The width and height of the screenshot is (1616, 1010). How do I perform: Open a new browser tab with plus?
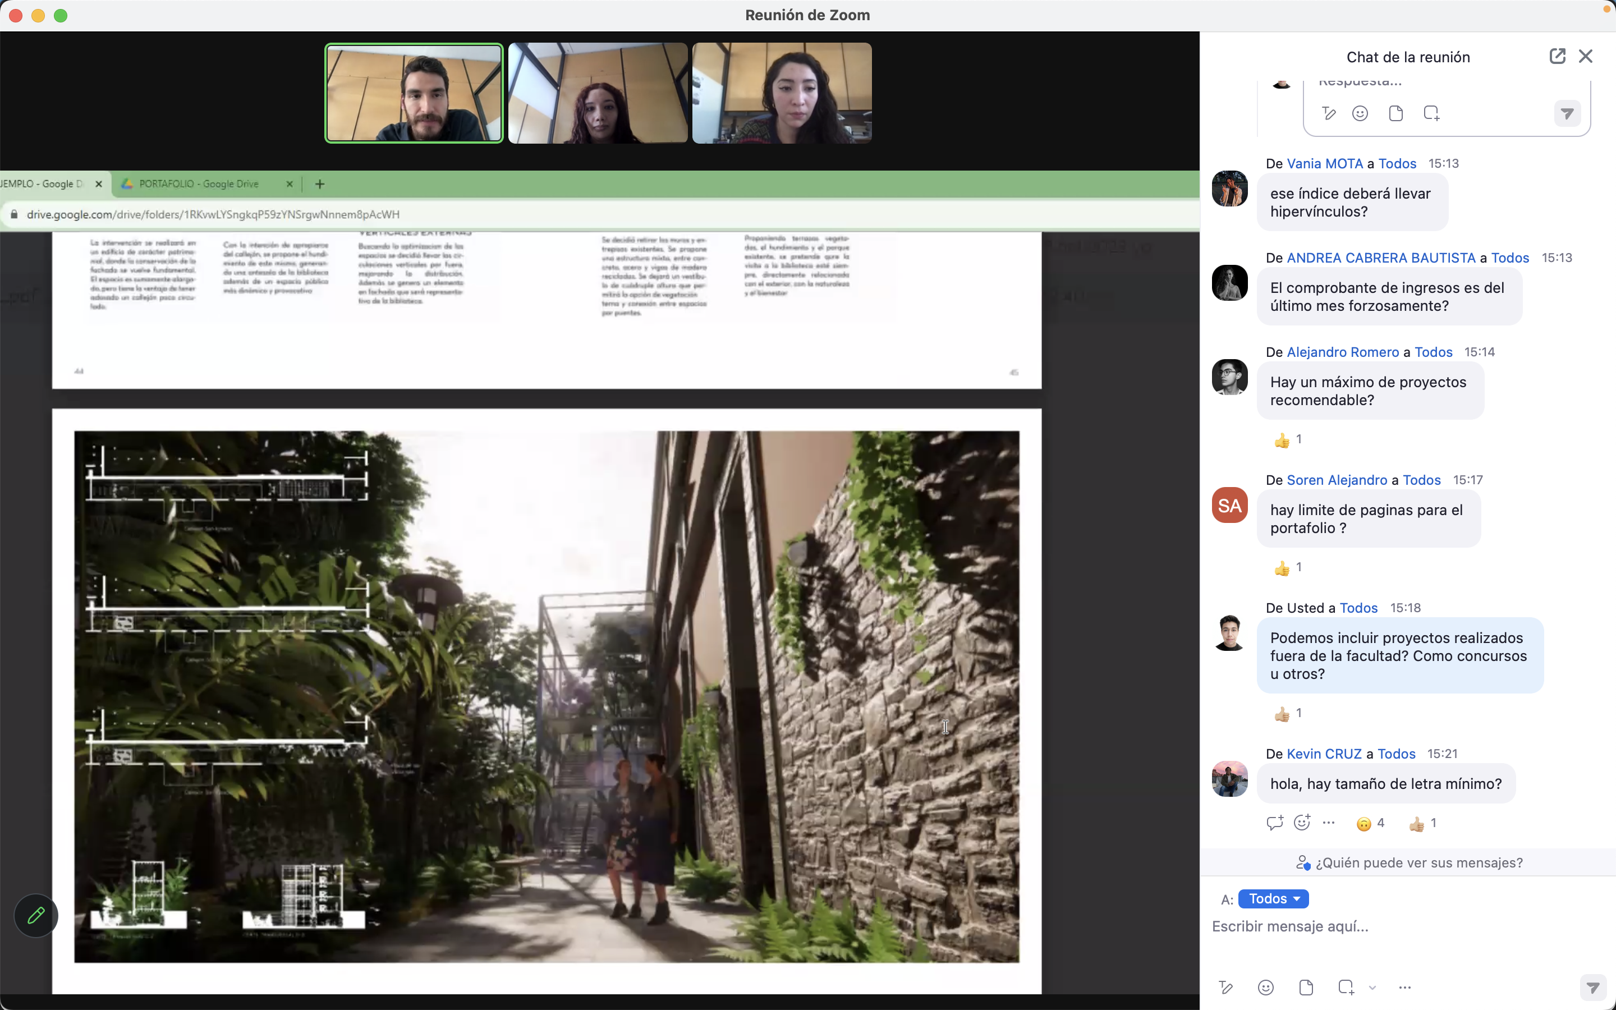(x=320, y=183)
